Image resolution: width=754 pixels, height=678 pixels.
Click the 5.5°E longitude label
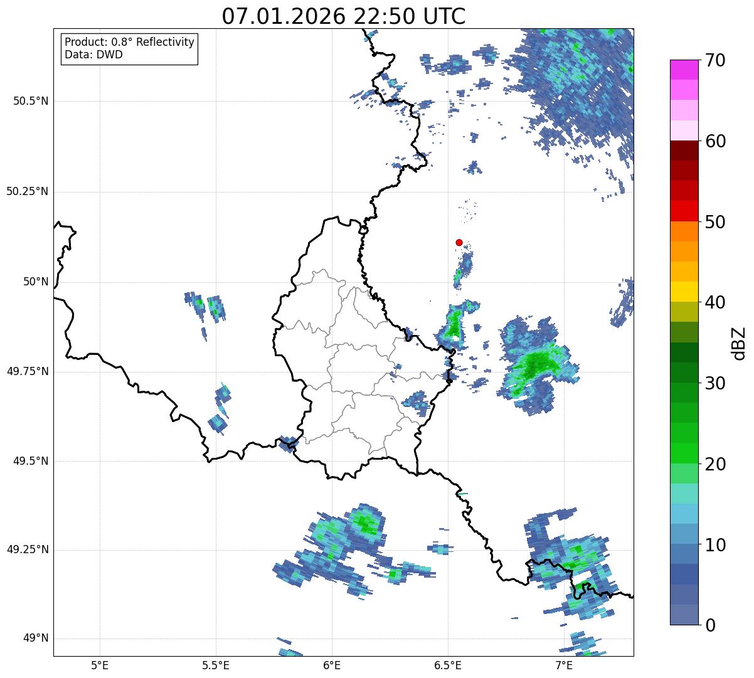coord(216,665)
